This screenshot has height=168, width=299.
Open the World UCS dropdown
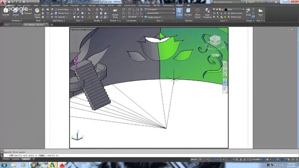pyautogui.click(x=135, y=17)
